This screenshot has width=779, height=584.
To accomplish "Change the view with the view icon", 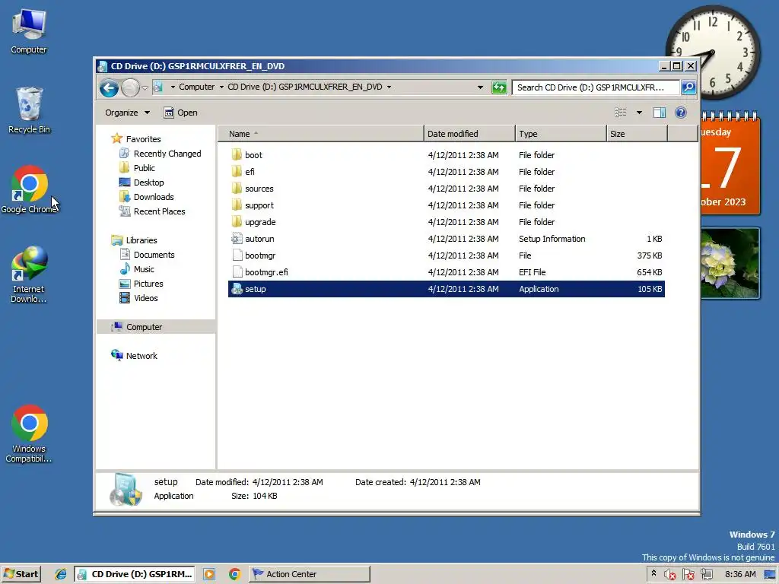I will pyautogui.click(x=621, y=113).
